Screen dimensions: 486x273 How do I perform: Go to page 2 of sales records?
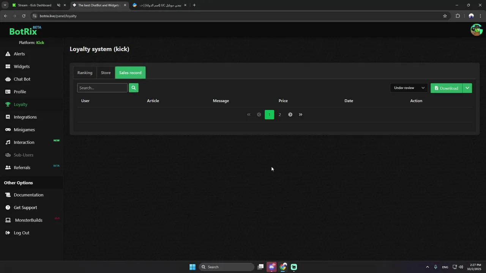click(x=280, y=115)
